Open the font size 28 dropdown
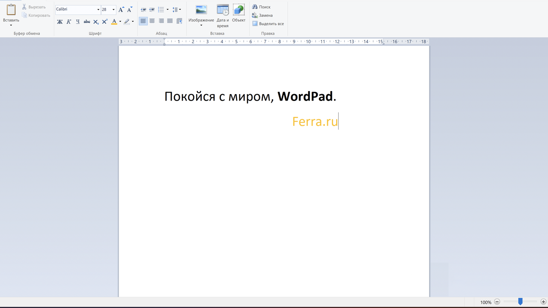The height and width of the screenshot is (308, 548). [x=113, y=9]
